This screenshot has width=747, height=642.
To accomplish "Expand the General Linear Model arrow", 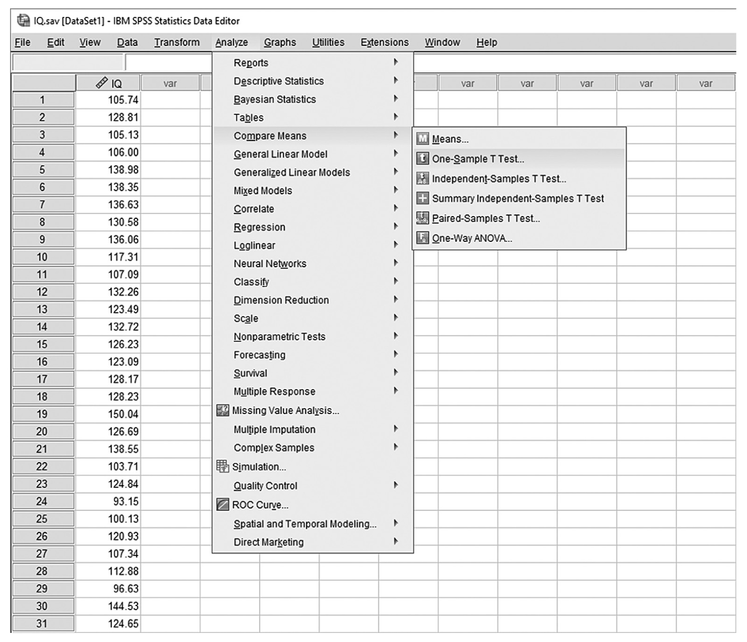I will tap(395, 153).
